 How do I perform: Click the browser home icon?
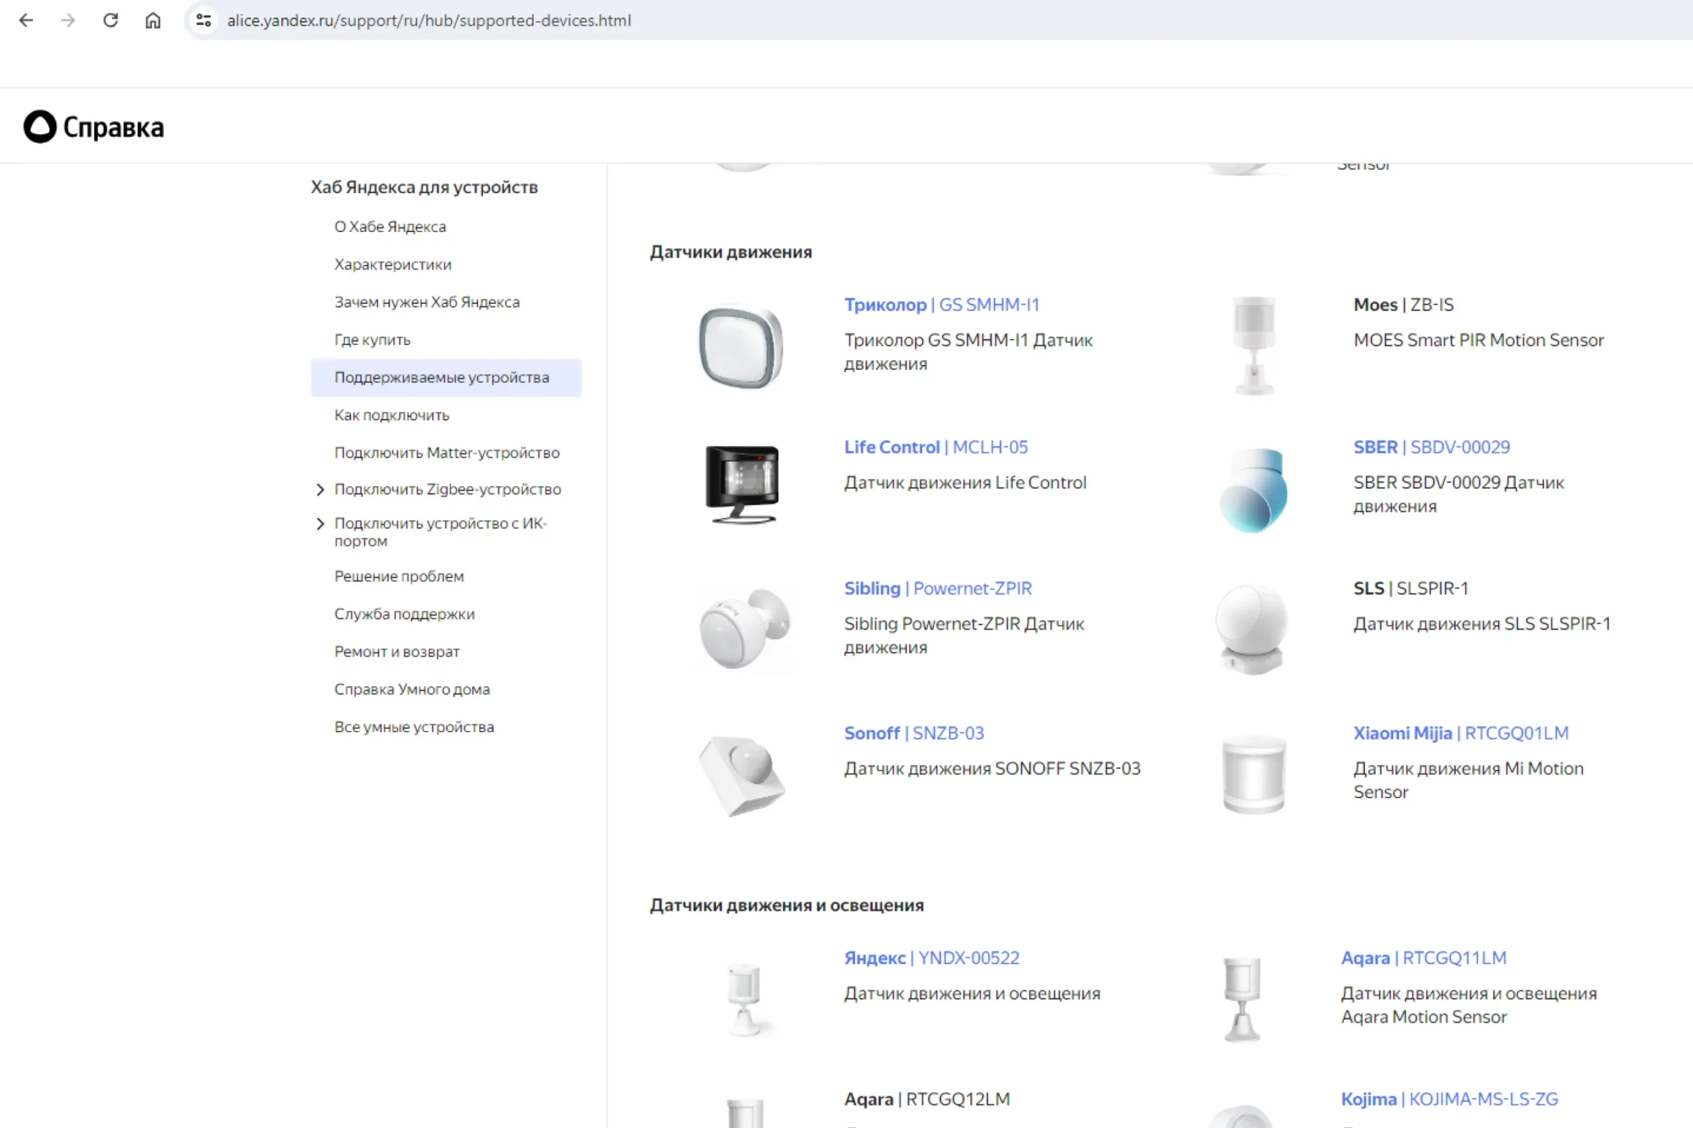click(153, 20)
